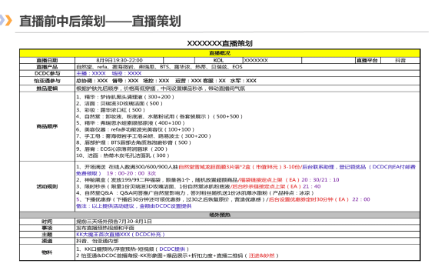Viewport: 438px width, 277px height.
Task: Select the 抖音 platform cell
Action: click(x=400, y=60)
